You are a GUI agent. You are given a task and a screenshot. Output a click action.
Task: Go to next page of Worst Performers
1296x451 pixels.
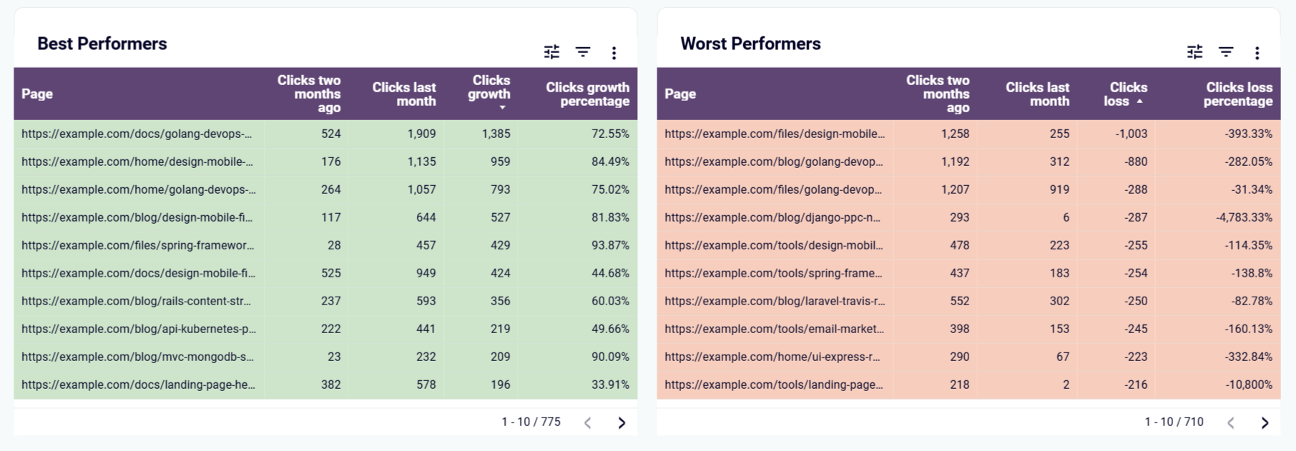coord(1265,422)
